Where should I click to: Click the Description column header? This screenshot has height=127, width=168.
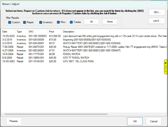69,32
